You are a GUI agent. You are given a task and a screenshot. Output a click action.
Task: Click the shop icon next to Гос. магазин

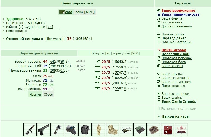159,22
